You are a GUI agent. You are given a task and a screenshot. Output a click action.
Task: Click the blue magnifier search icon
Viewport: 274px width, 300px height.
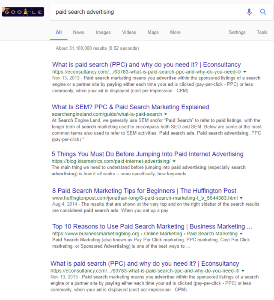pos(263,12)
